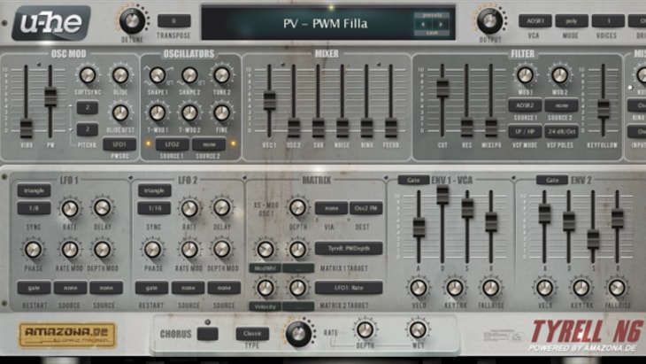Click the preset name PV – PWM Filla
This screenshot has height=364, width=646.
(326, 24)
